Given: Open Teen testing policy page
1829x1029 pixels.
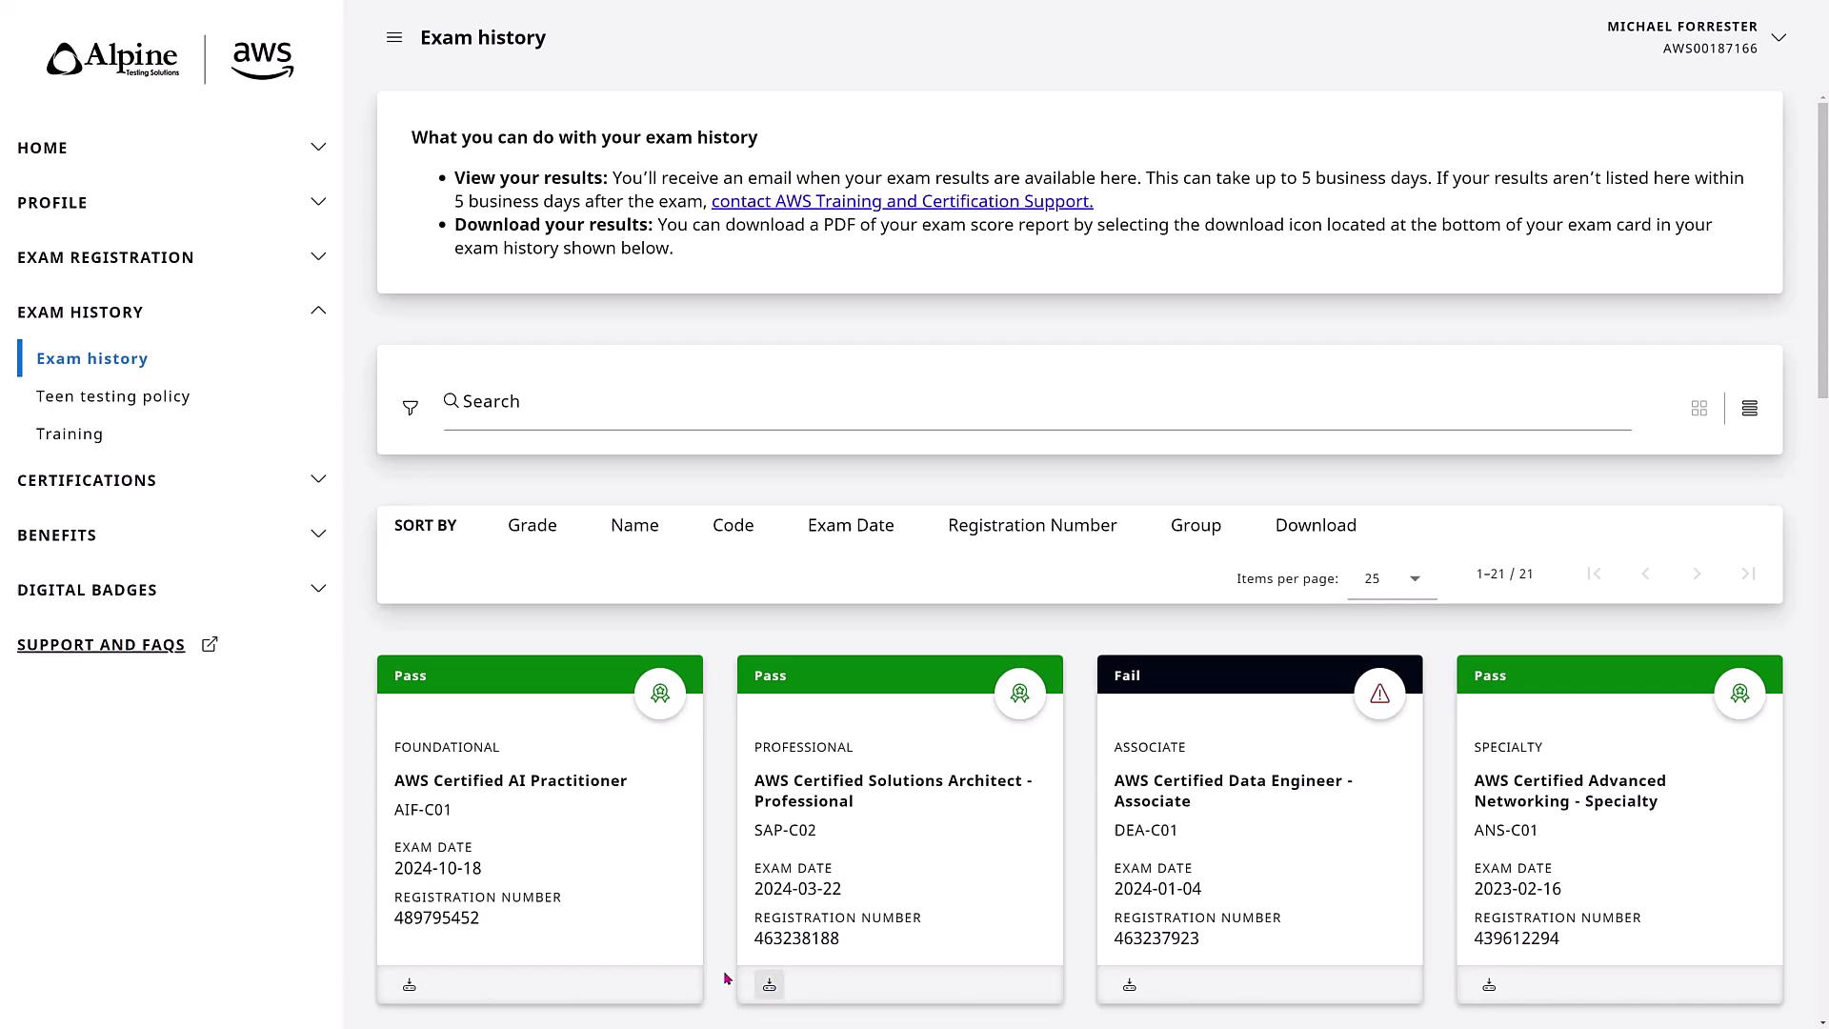Looking at the screenshot, I should 112,396.
